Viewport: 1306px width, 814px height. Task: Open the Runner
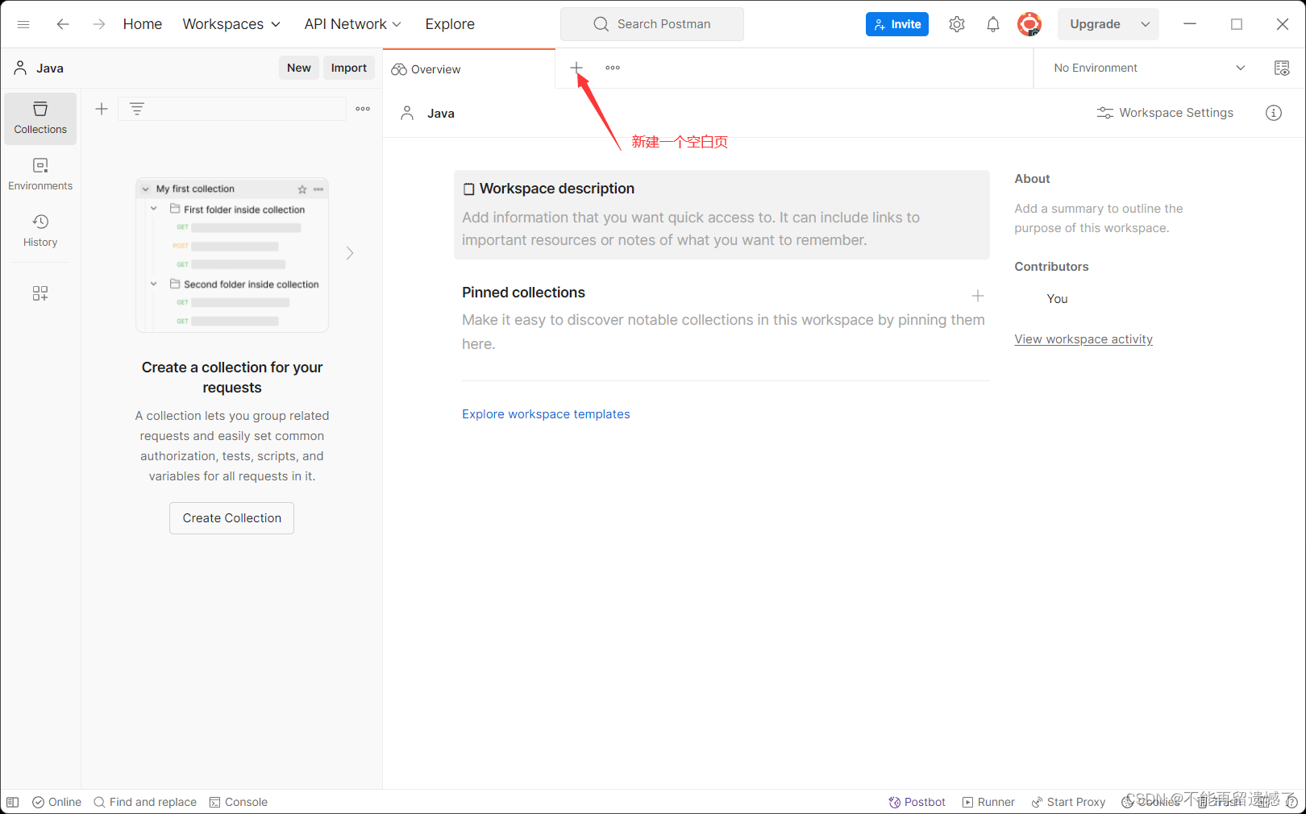[x=988, y=802]
